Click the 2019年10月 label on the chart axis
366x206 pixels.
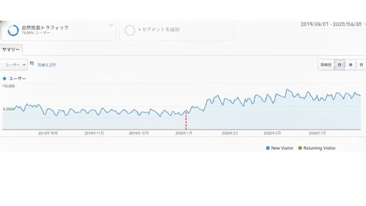pos(48,133)
